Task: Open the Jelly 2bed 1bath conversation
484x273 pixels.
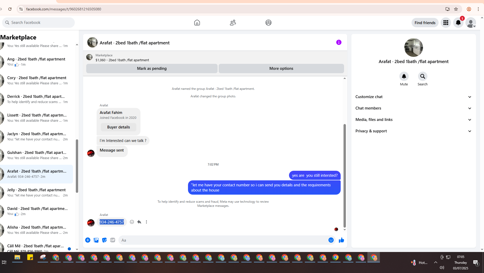Action: pos(36,193)
